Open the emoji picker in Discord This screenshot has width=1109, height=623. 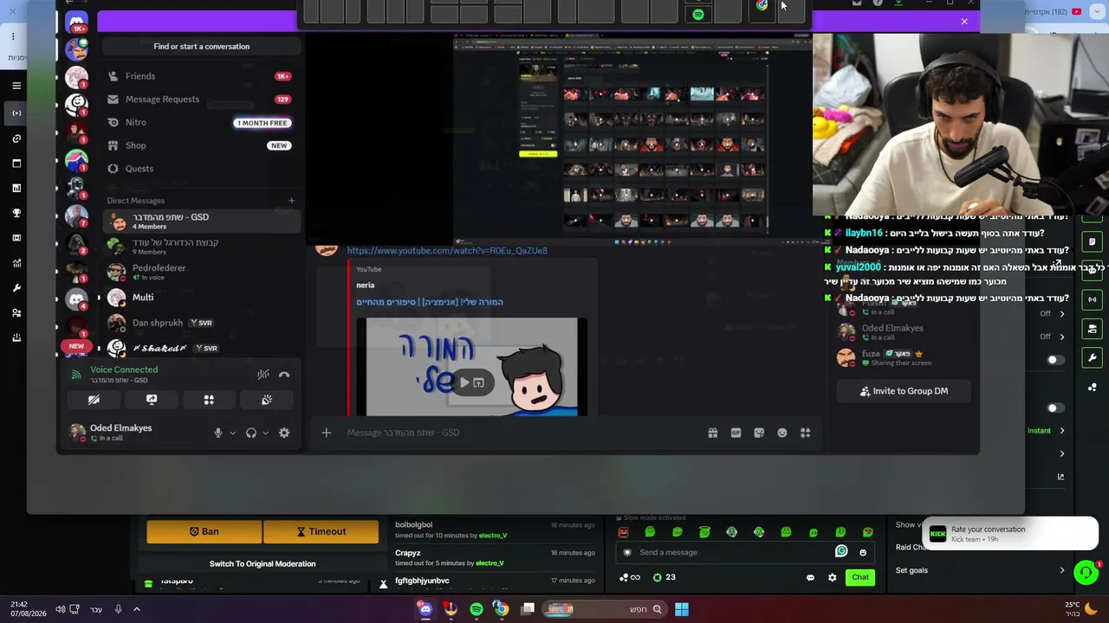pos(782,433)
